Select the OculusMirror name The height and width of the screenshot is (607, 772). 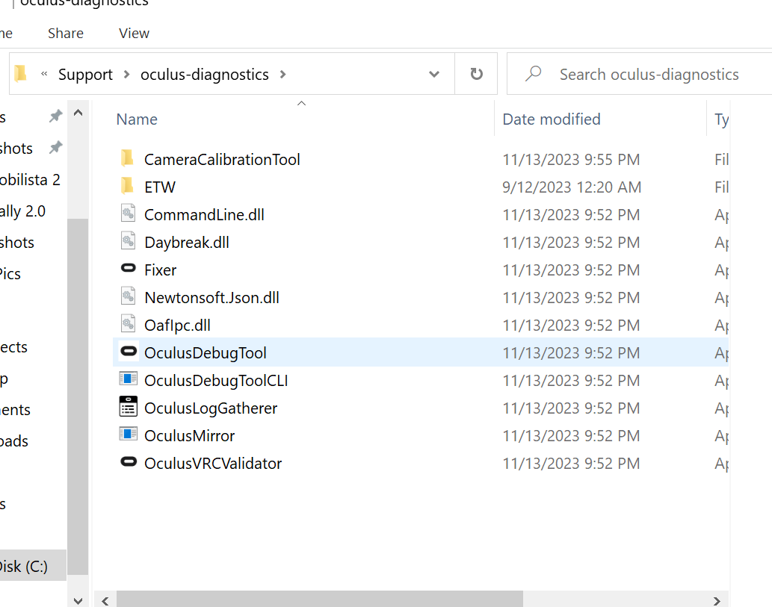point(190,436)
